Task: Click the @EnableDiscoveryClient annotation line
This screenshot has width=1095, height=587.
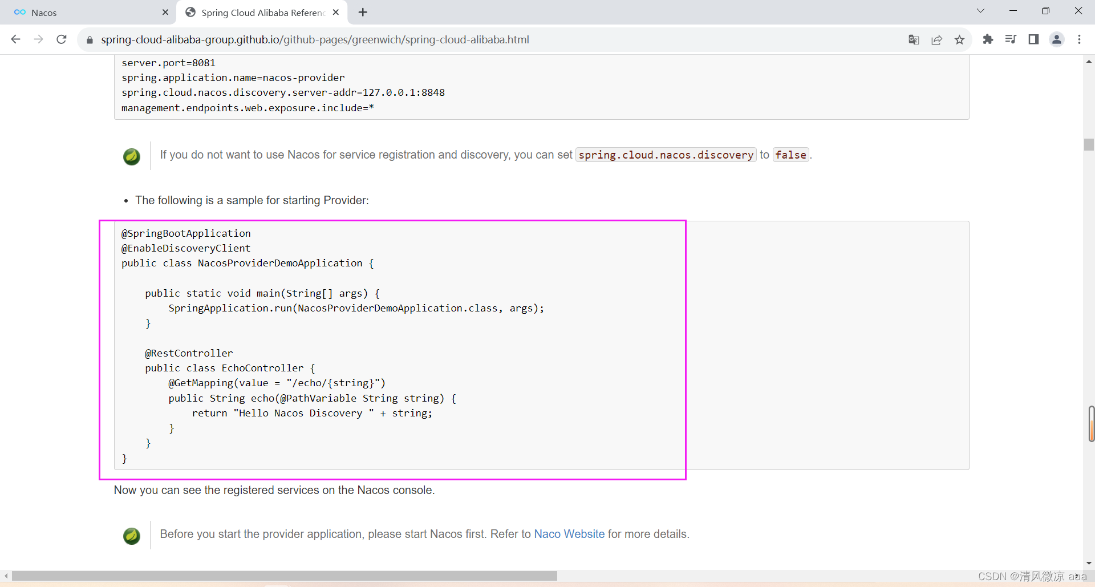Action: [186, 248]
